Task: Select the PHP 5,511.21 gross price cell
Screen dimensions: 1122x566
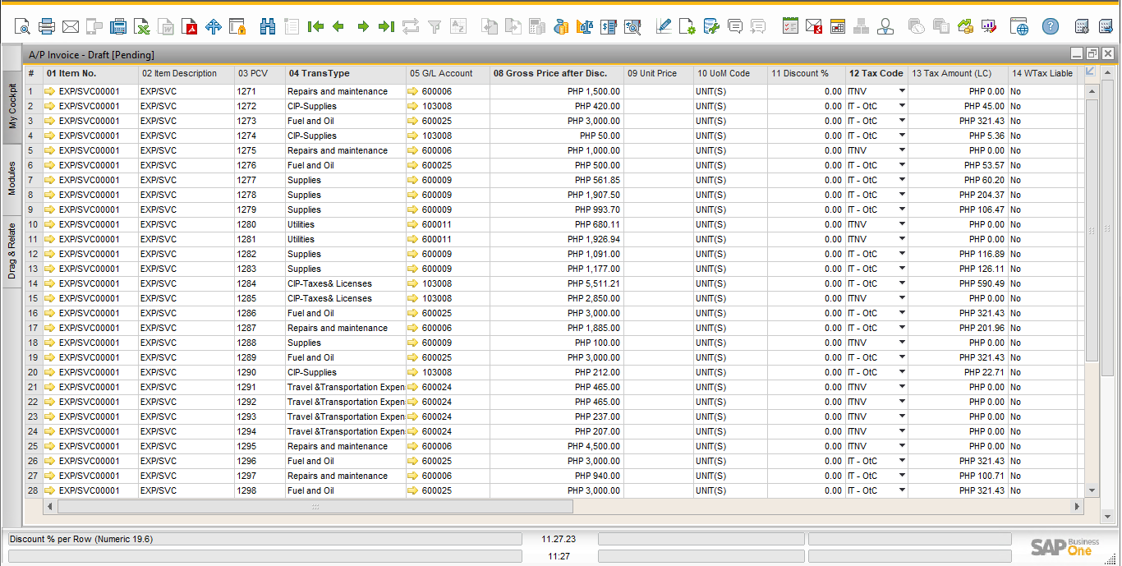Action: [557, 283]
